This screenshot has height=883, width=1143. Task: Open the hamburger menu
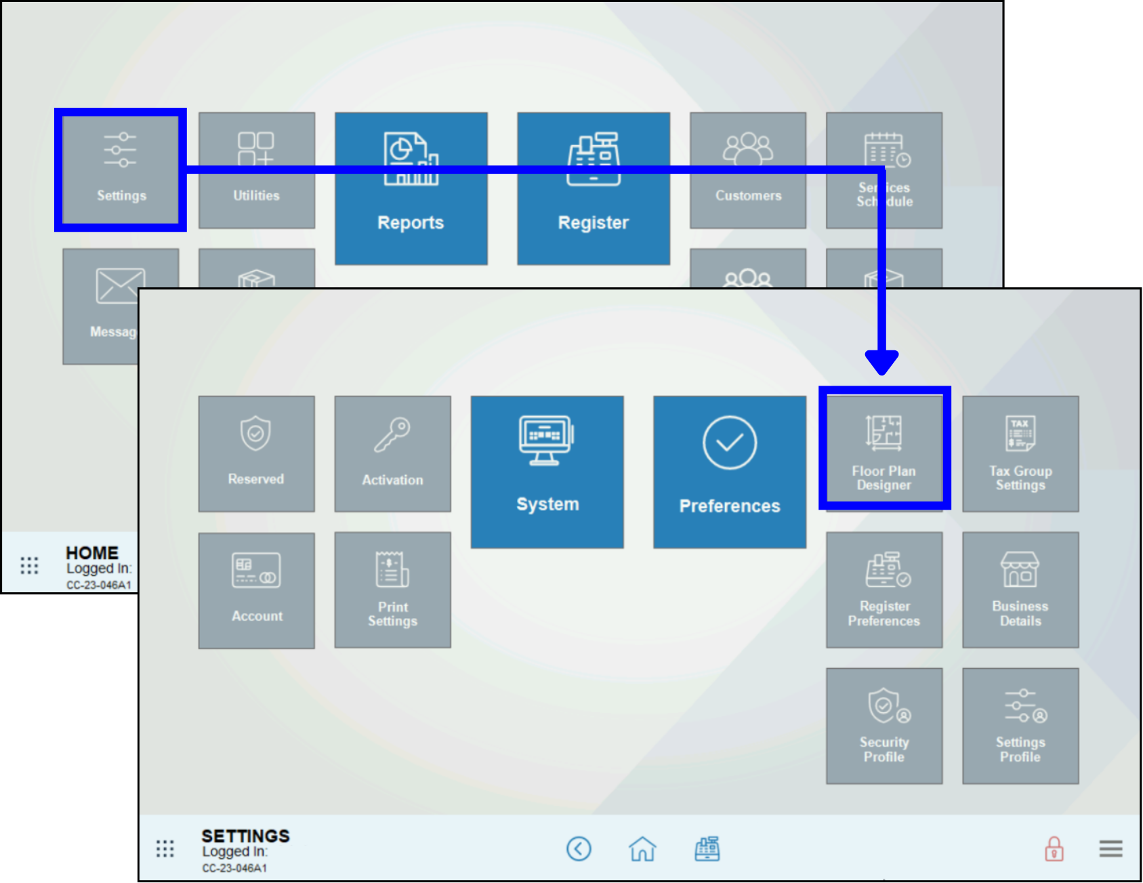[1110, 848]
